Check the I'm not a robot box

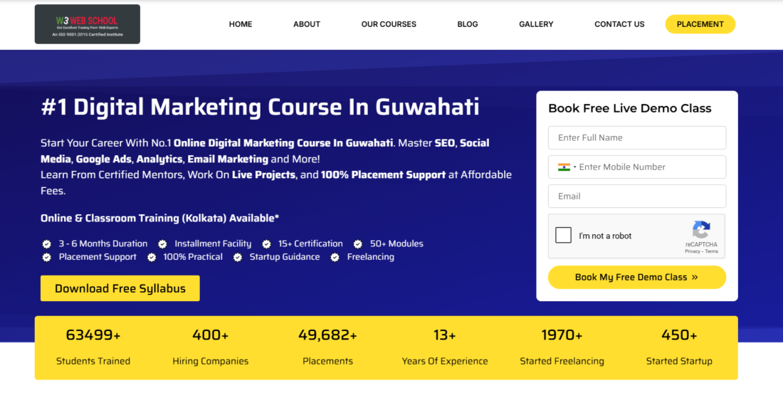[x=563, y=235]
